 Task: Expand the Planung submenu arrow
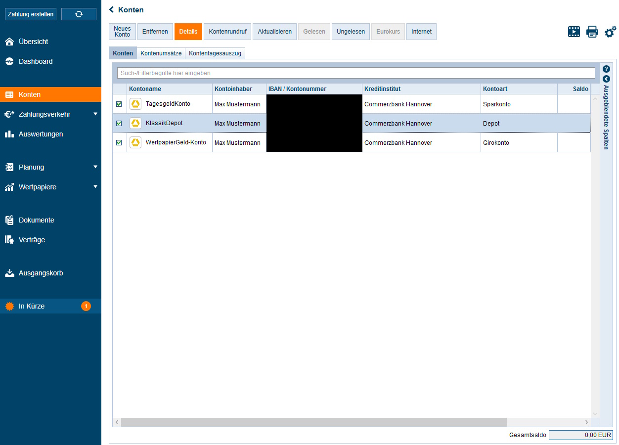click(x=95, y=167)
